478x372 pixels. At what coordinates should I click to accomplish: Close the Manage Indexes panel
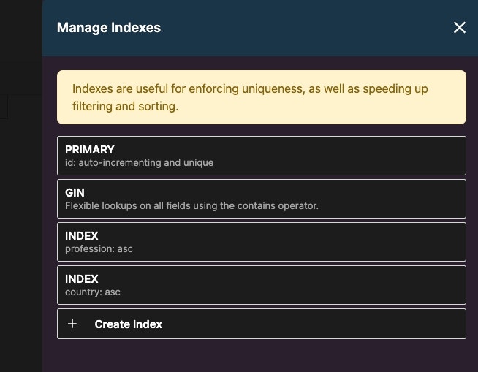[459, 28]
